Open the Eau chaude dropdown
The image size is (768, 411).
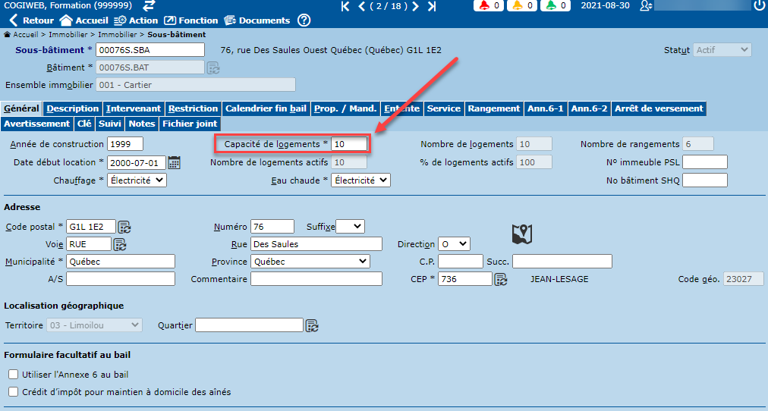pos(360,180)
